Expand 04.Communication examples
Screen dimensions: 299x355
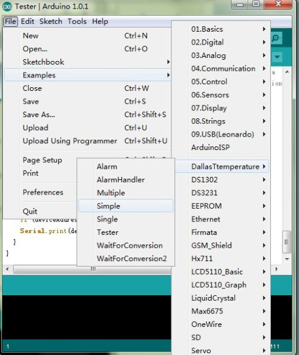(221, 68)
